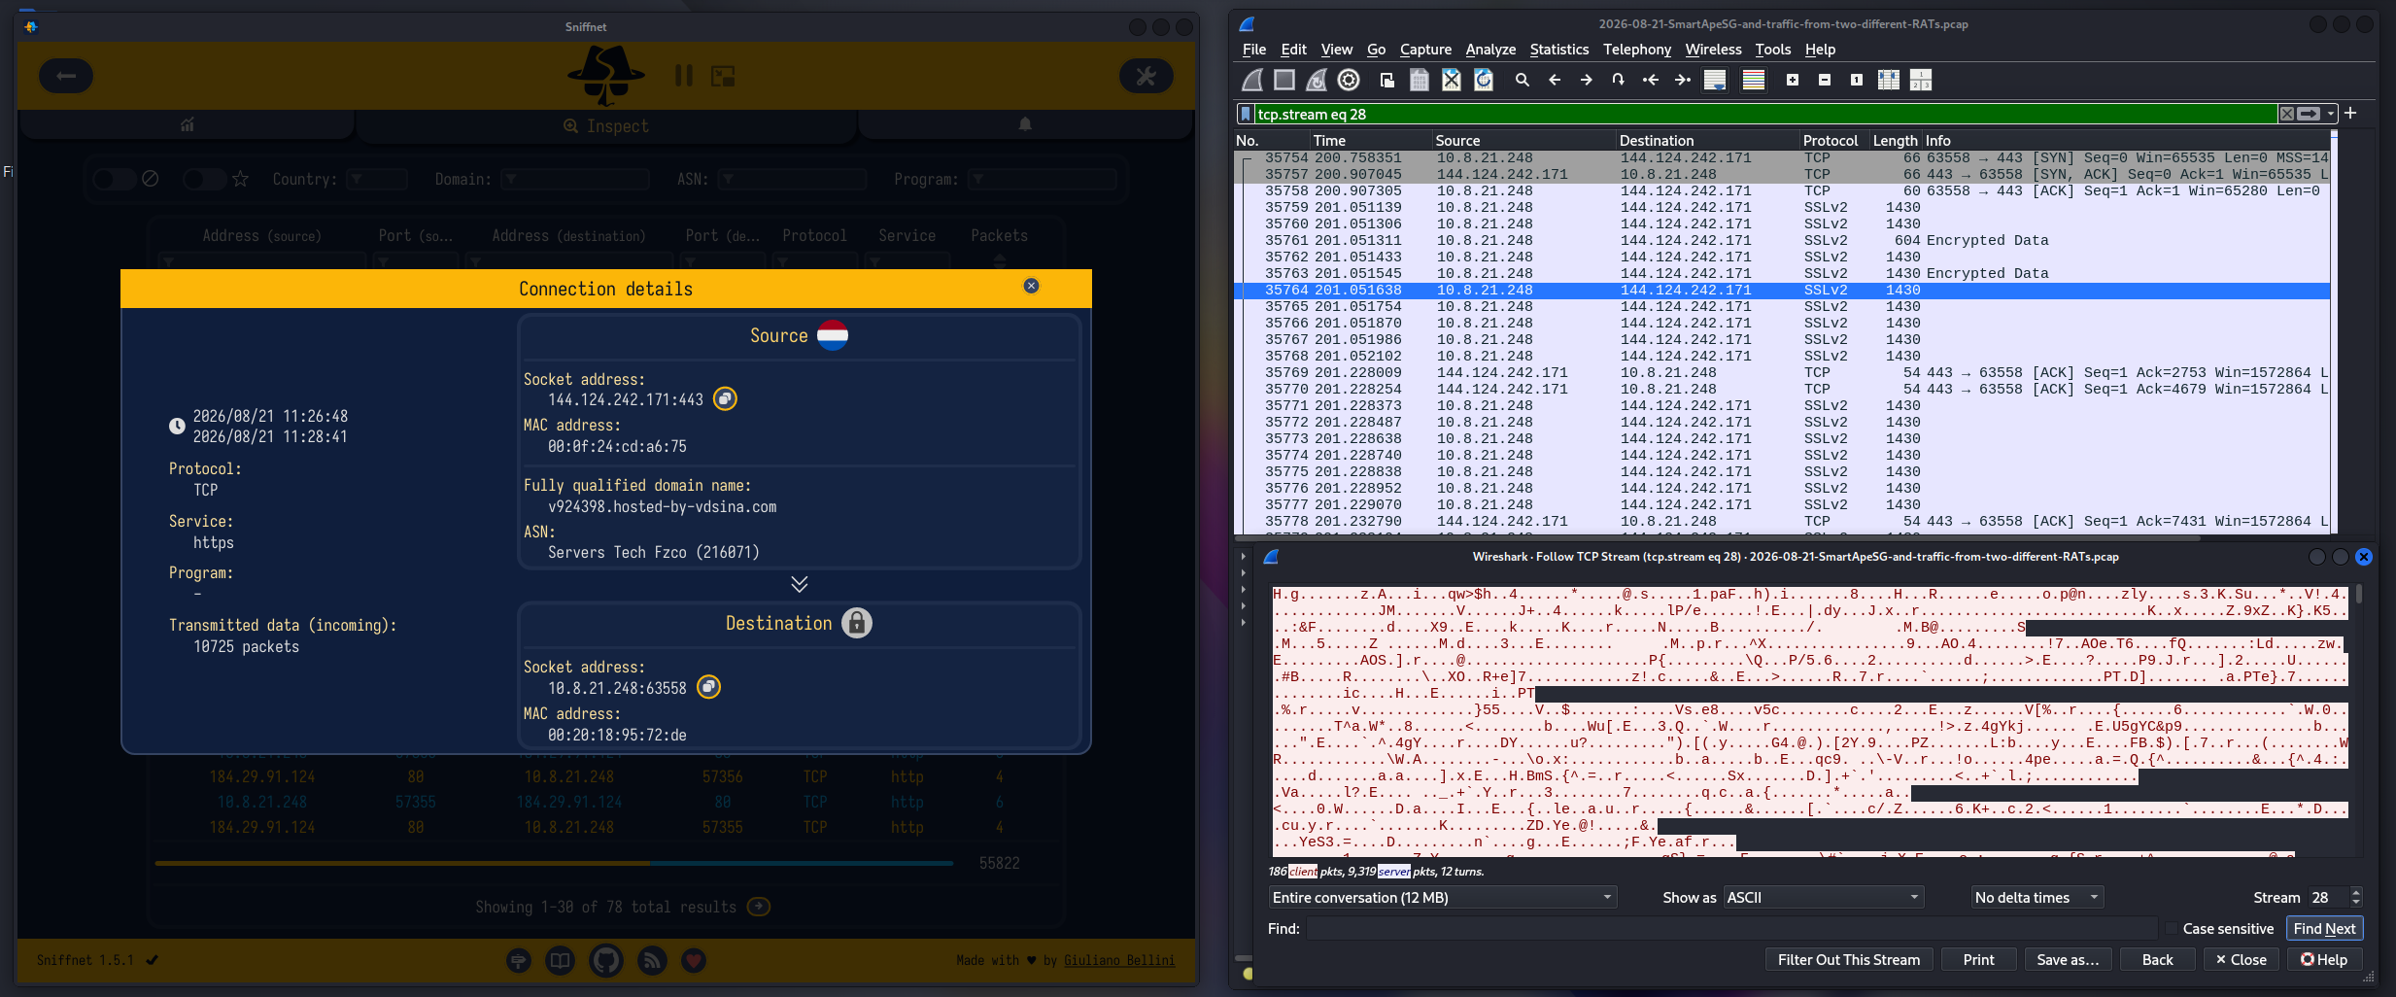Jump to the first packet icon
The image size is (2396, 997).
[x=1651, y=81]
